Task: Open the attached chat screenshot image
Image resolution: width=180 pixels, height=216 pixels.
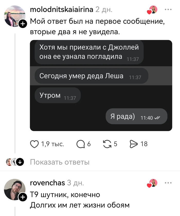Action: [101, 85]
